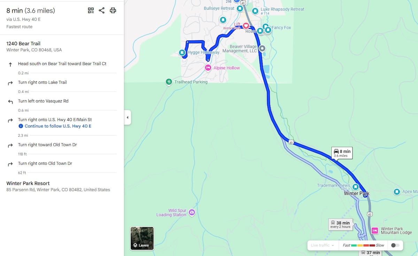Open the QR code send-to-phone icon
The image size is (418, 256).
[x=91, y=10]
